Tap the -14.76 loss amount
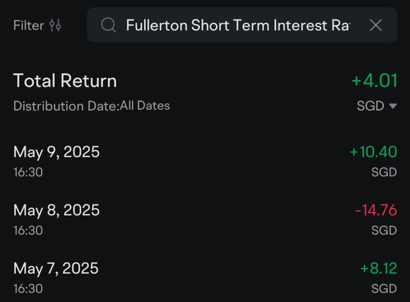The height and width of the screenshot is (302, 410). tap(375, 210)
